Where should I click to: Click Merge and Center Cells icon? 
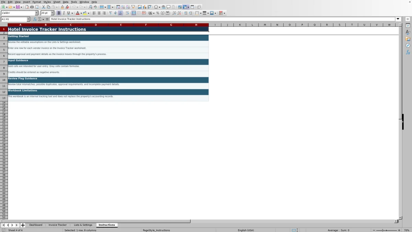point(134,13)
